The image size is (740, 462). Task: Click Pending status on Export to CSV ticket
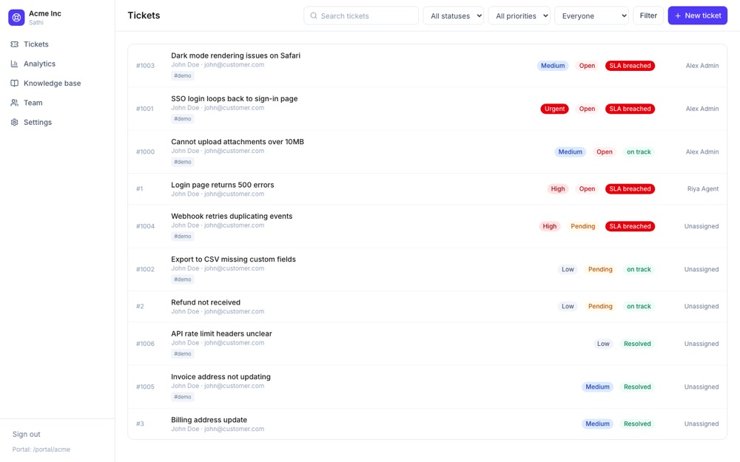[x=600, y=269]
